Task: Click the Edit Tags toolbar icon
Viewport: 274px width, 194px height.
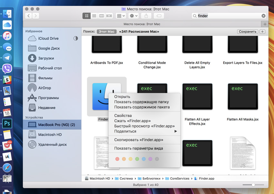Action: tap(158, 16)
